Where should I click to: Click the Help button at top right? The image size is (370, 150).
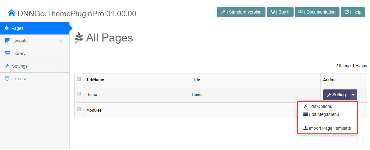coord(353,12)
